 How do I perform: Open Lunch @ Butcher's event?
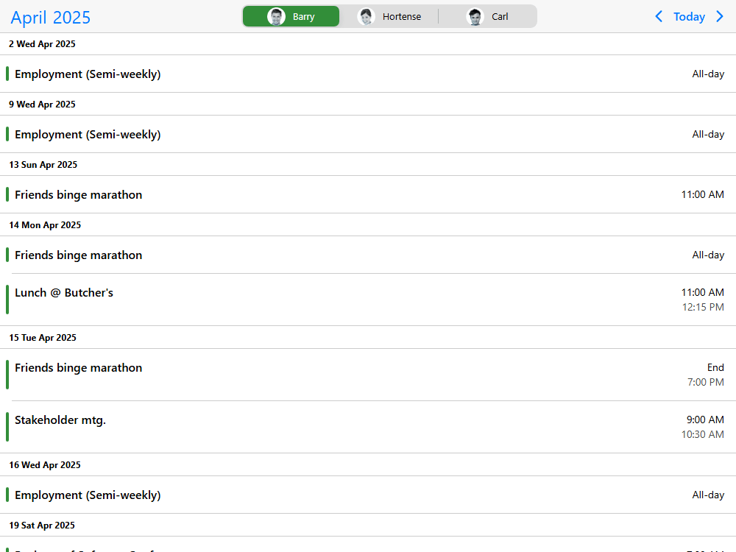[x=368, y=300]
